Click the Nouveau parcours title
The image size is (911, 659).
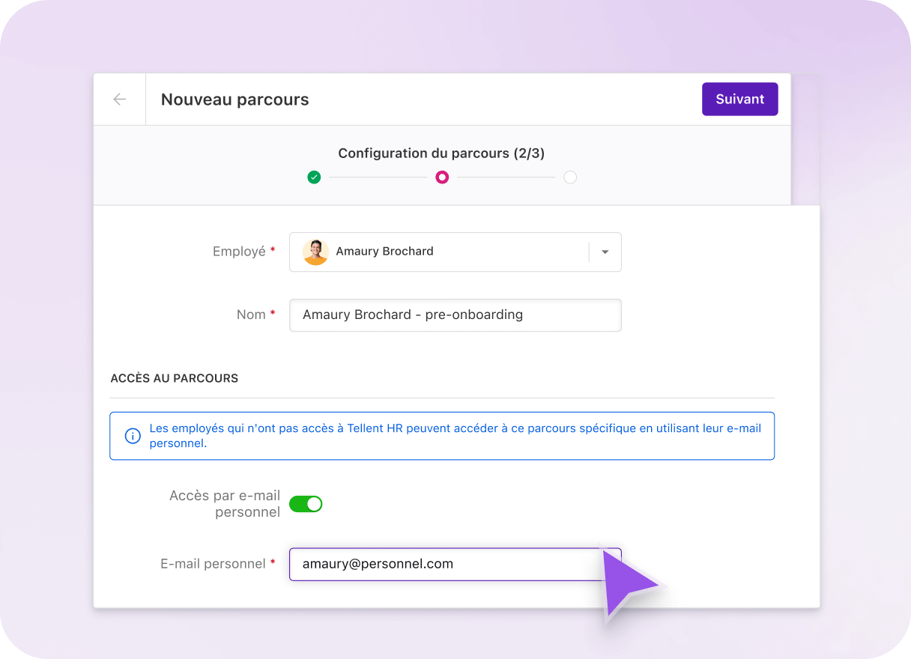click(x=234, y=99)
